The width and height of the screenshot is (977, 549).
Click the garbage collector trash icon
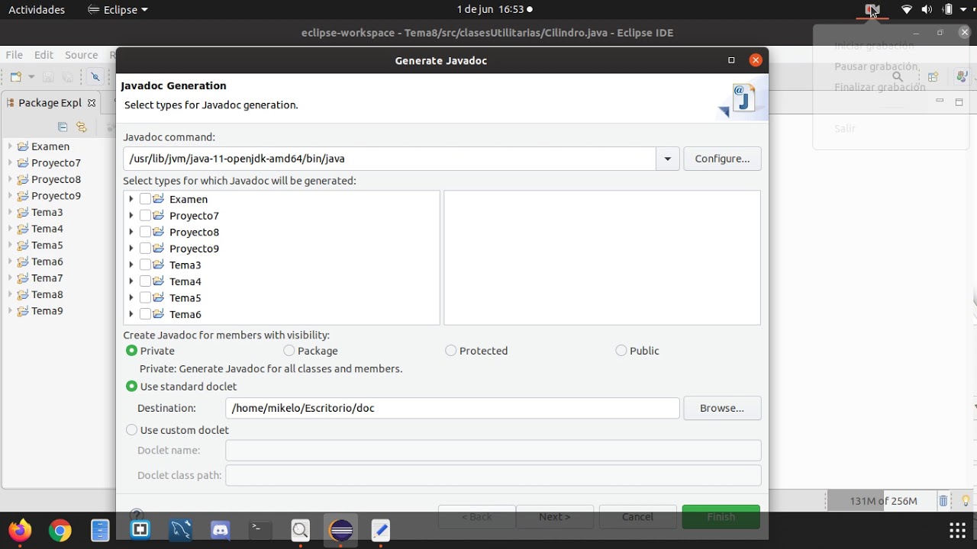[x=943, y=501]
